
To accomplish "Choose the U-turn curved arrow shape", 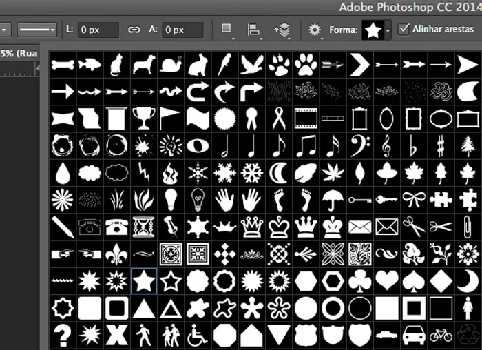I will click(198, 92).
